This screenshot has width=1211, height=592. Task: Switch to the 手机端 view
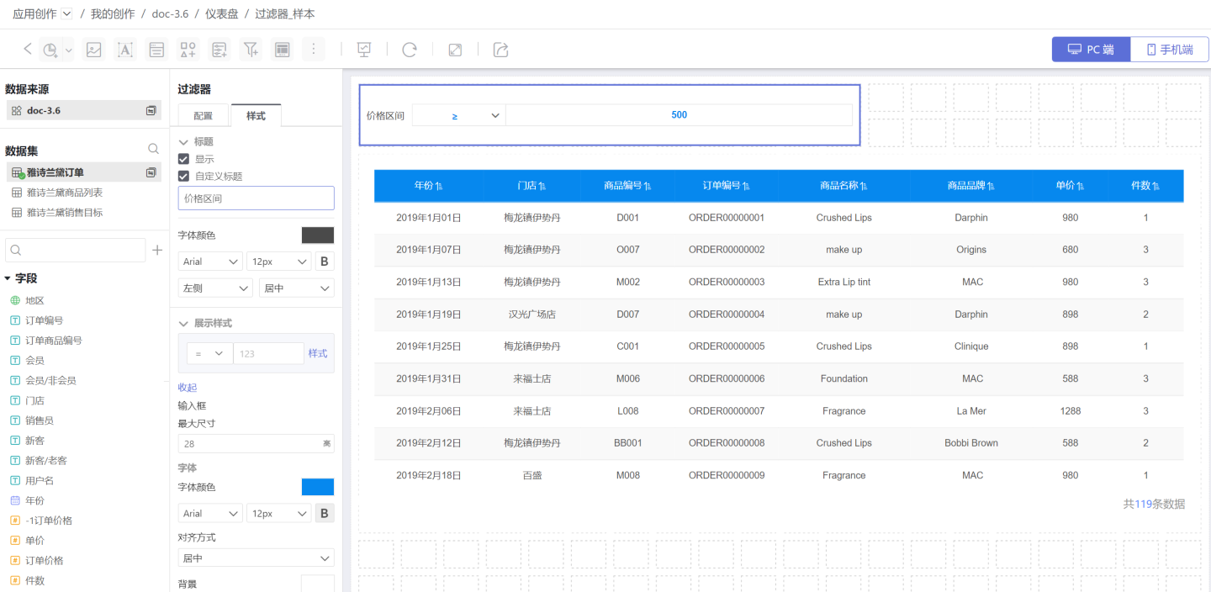coord(1169,50)
